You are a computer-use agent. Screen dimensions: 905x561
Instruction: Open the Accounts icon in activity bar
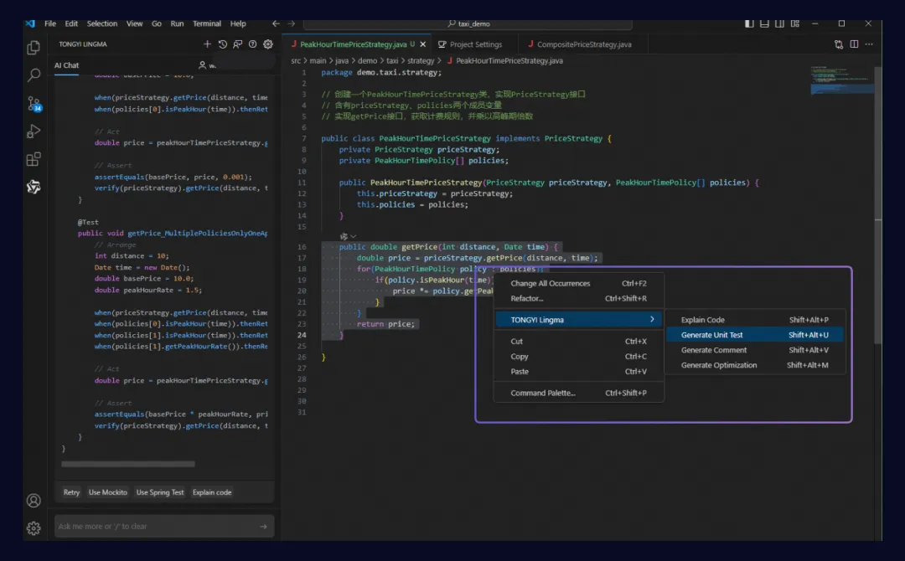pyautogui.click(x=34, y=501)
